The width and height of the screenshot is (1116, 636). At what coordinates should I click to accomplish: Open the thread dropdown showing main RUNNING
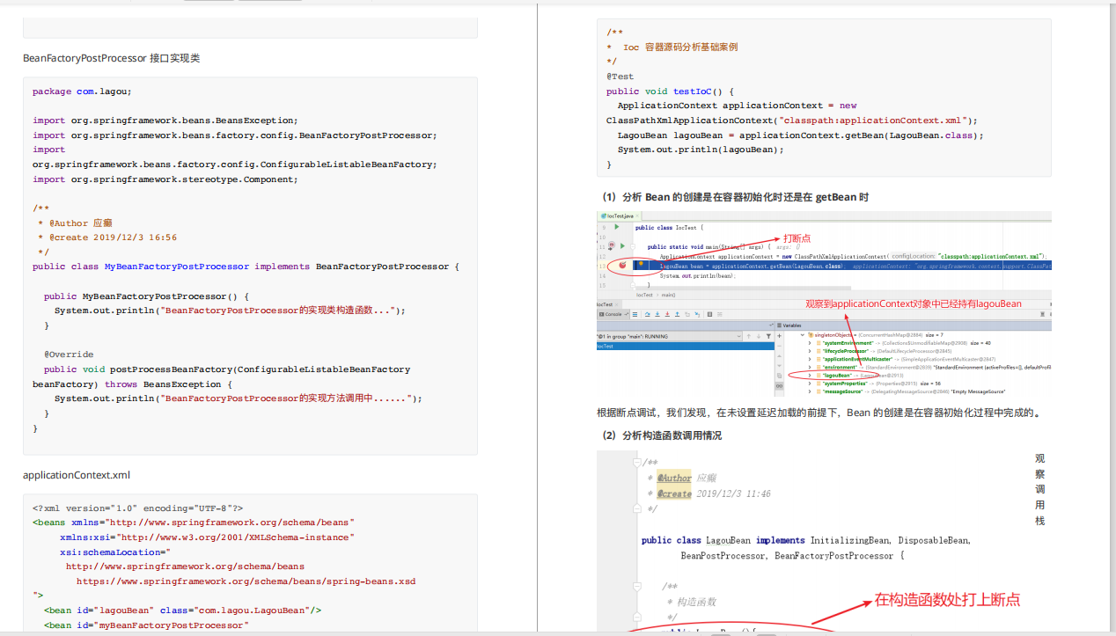[x=669, y=336]
